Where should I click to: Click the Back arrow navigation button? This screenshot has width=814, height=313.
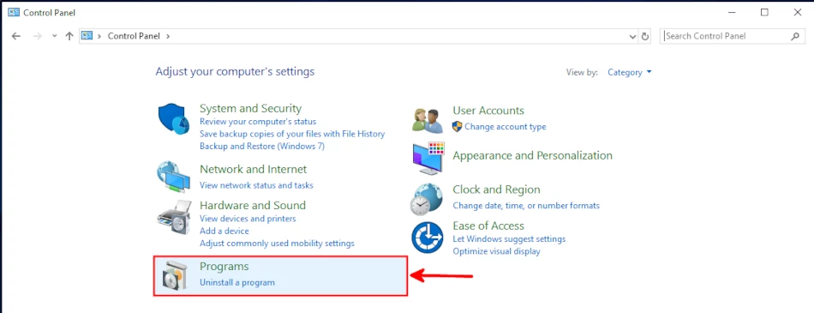pos(16,36)
